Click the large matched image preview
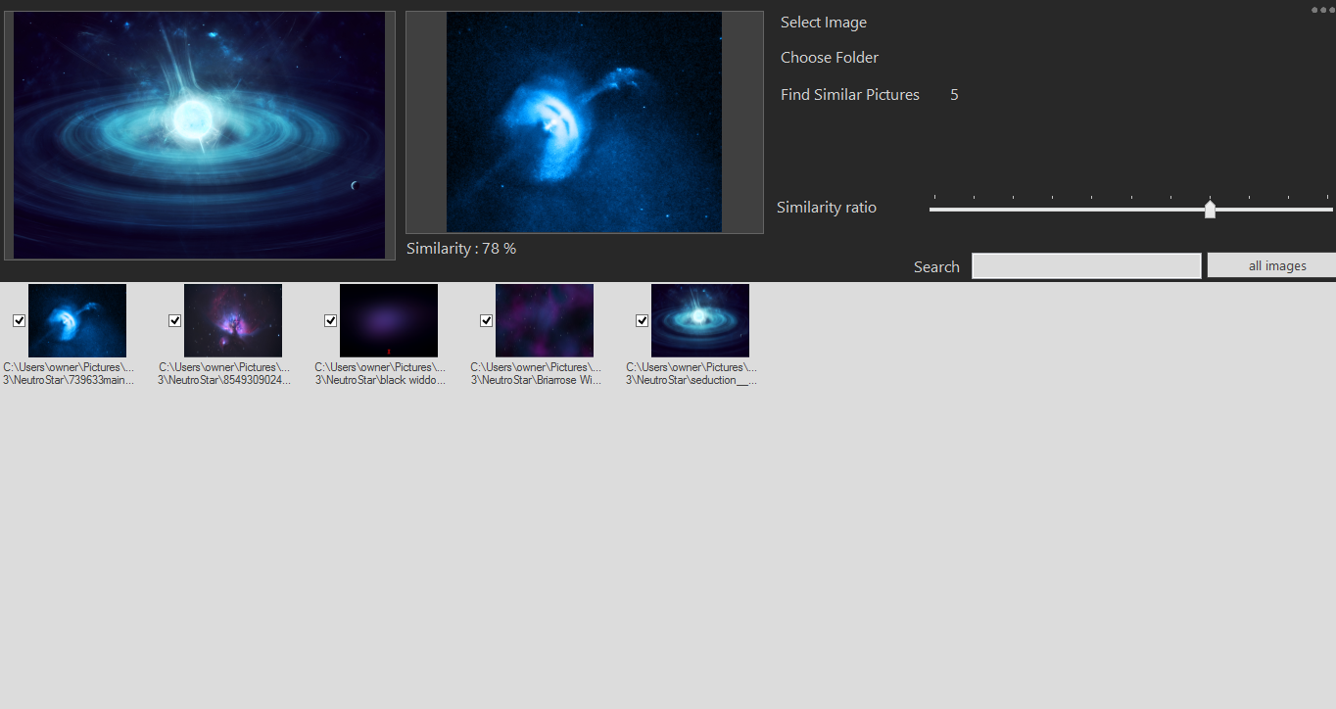 pyautogui.click(x=585, y=122)
